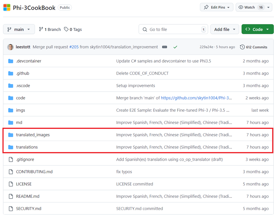Click the .gitignore file icon
Screen dimensions: 274x215
(11, 159)
